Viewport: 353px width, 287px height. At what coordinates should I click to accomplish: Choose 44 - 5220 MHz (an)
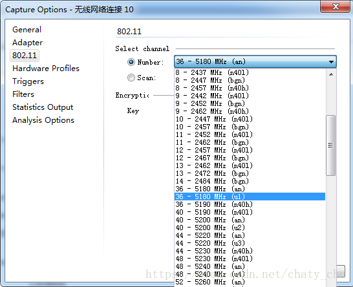coord(250,235)
